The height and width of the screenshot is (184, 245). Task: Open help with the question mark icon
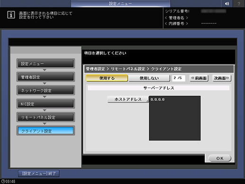(239, 3)
